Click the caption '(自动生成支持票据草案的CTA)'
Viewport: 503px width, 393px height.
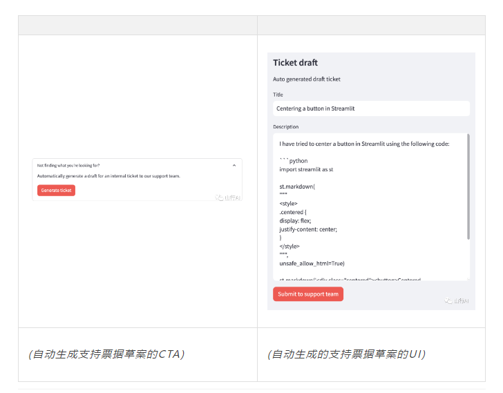(106, 354)
